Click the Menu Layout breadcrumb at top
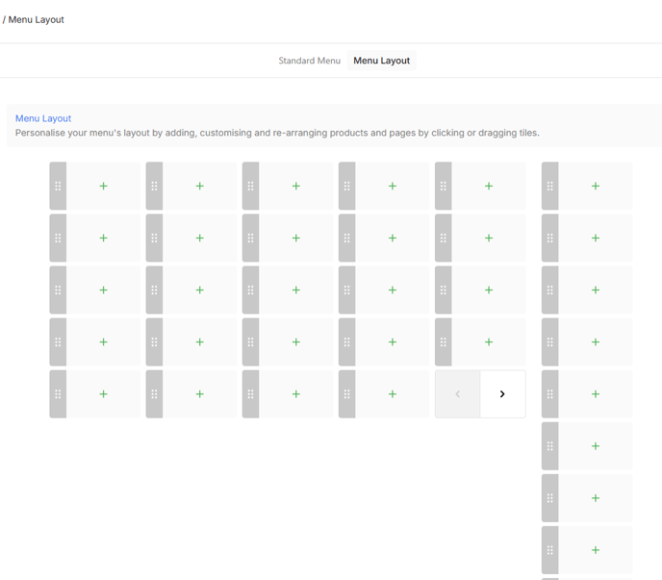The height and width of the screenshot is (580, 662). point(37,19)
